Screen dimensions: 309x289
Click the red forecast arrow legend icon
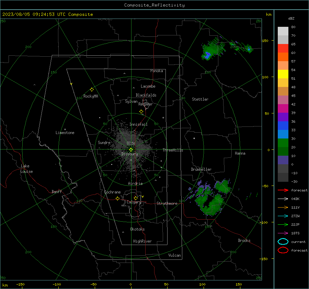tap(283, 190)
